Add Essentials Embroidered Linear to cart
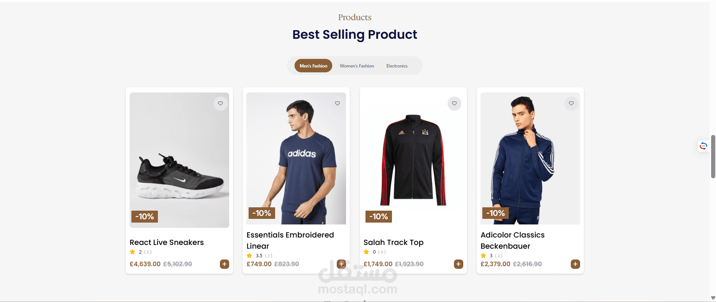716x302 pixels. click(x=341, y=264)
